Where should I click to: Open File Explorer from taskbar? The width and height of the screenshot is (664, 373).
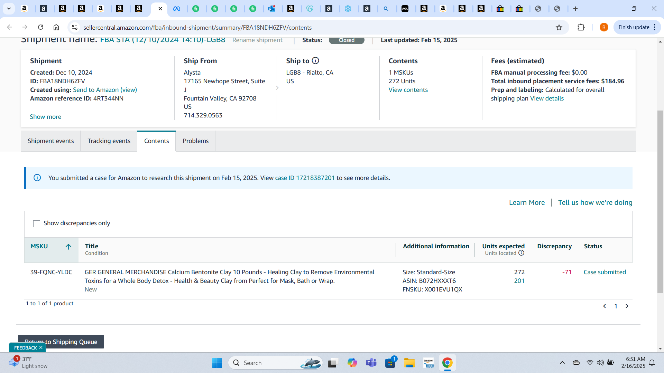pyautogui.click(x=409, y=363)
